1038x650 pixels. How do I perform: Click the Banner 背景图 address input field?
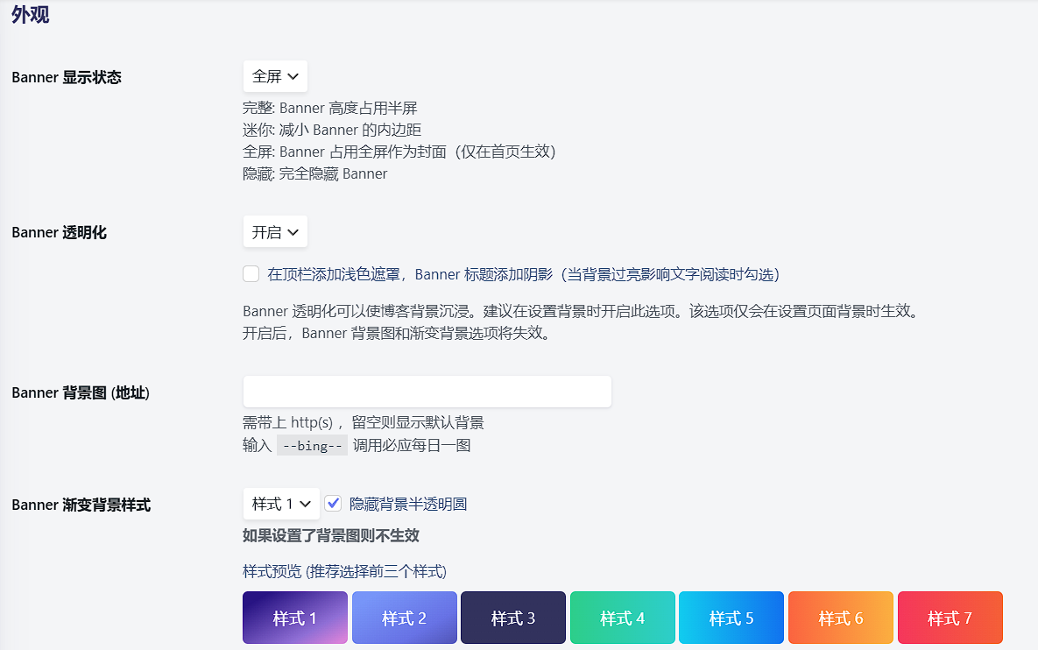427,392
